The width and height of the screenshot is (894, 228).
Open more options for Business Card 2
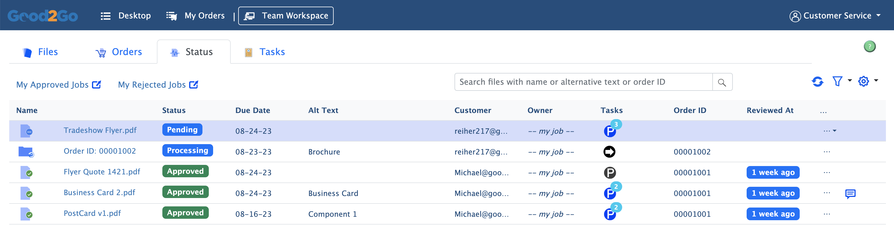pos(827,193)
